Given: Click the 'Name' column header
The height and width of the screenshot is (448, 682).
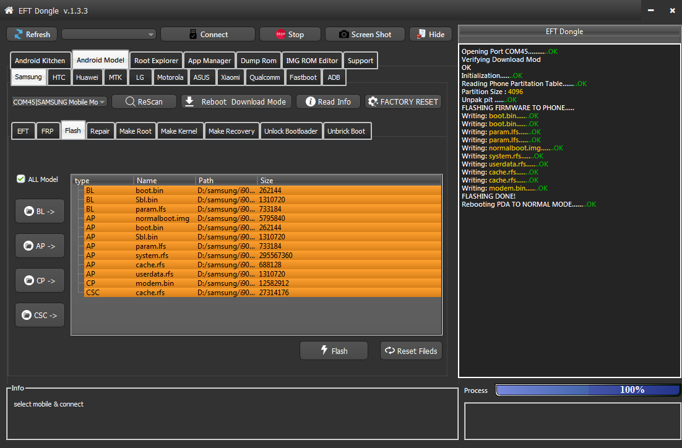Looking at the screenshot, I should click(x=165, y=181).
